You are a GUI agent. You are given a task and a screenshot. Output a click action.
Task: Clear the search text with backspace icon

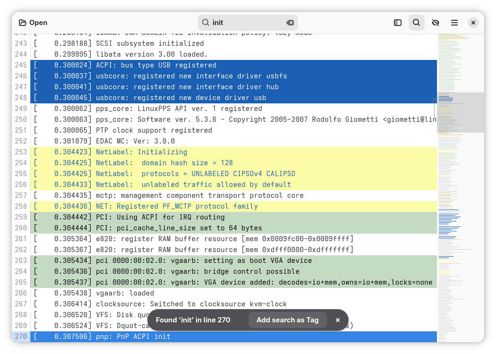pos(290,23)
